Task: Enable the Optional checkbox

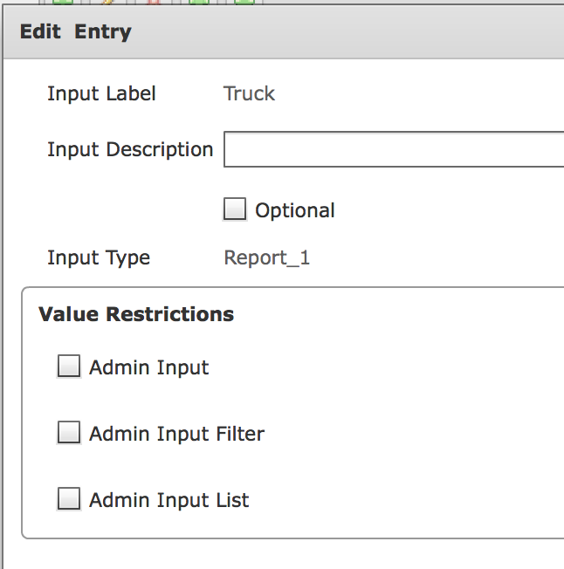Action: coord(235,209)
